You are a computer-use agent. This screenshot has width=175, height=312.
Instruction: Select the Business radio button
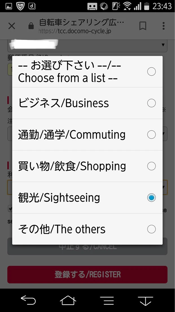(151, 103)
